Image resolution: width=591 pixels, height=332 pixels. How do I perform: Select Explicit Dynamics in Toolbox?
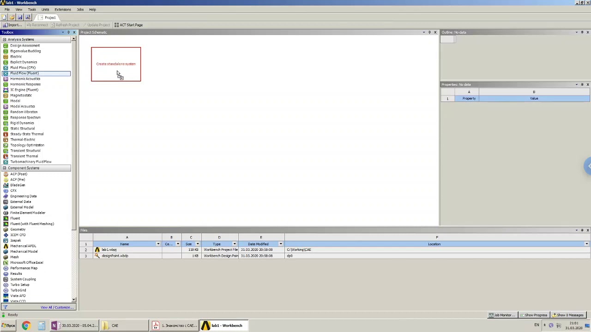pyautogui.click(x=24, y=62)
